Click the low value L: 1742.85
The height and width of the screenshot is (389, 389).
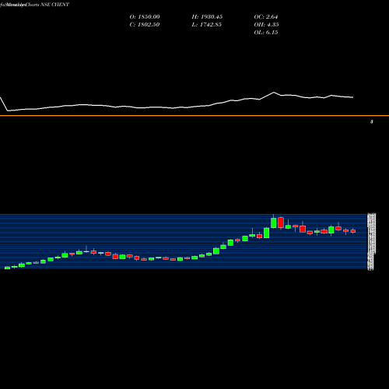coord(207,25)
